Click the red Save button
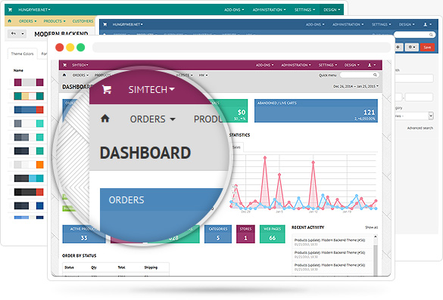Viewport: 443px width, 300px height. 427,47
